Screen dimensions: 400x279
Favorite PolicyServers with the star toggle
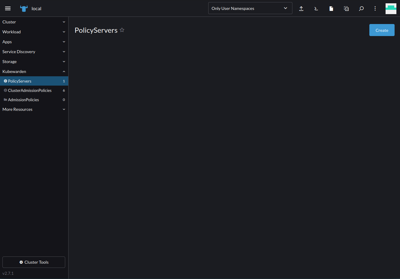coord(122,30)
